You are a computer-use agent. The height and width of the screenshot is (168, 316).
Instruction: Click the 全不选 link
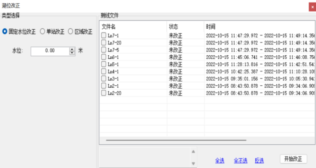pyautogui.click(x=241, y=160)
